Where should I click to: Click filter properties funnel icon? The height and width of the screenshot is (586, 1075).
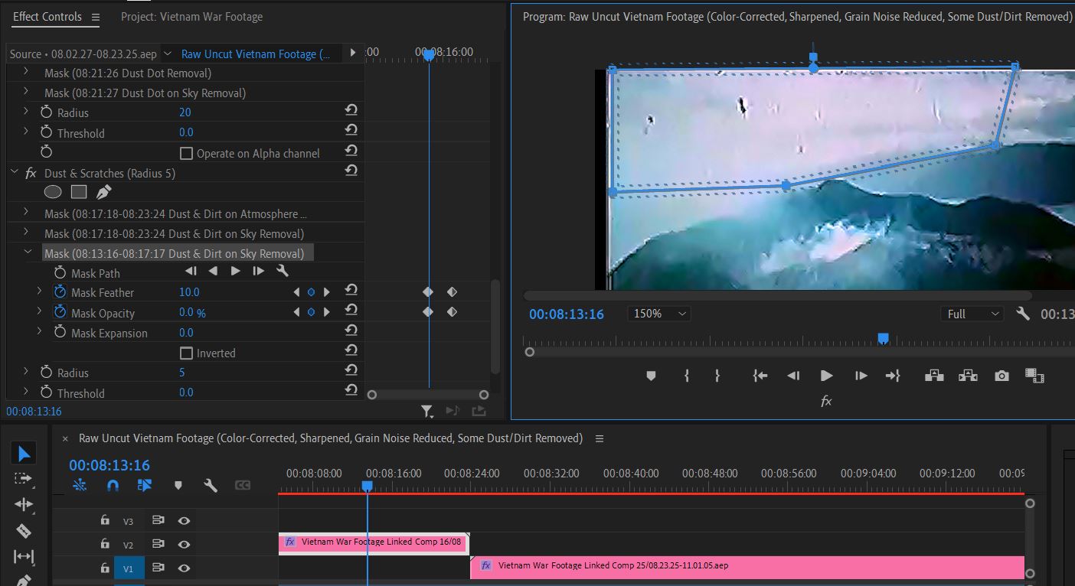(427, 412)
